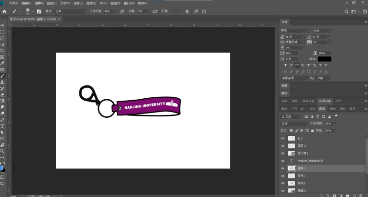368x197 pixels.
Task: Select the Hand tool
Action: coord(2,145)
